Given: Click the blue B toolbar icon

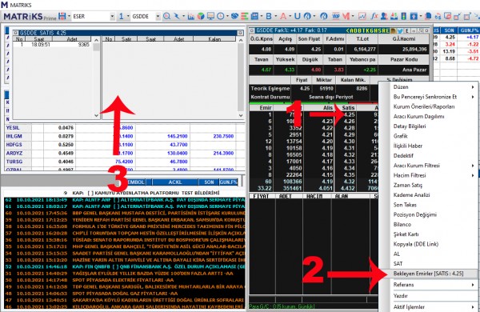Looking at the screenshot, I should click(x=269, y=16).
